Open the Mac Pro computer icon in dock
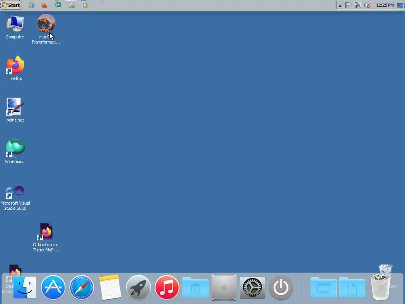Viewport: 405px width, 304px height. pyautogui.click(x=224, y=287)
